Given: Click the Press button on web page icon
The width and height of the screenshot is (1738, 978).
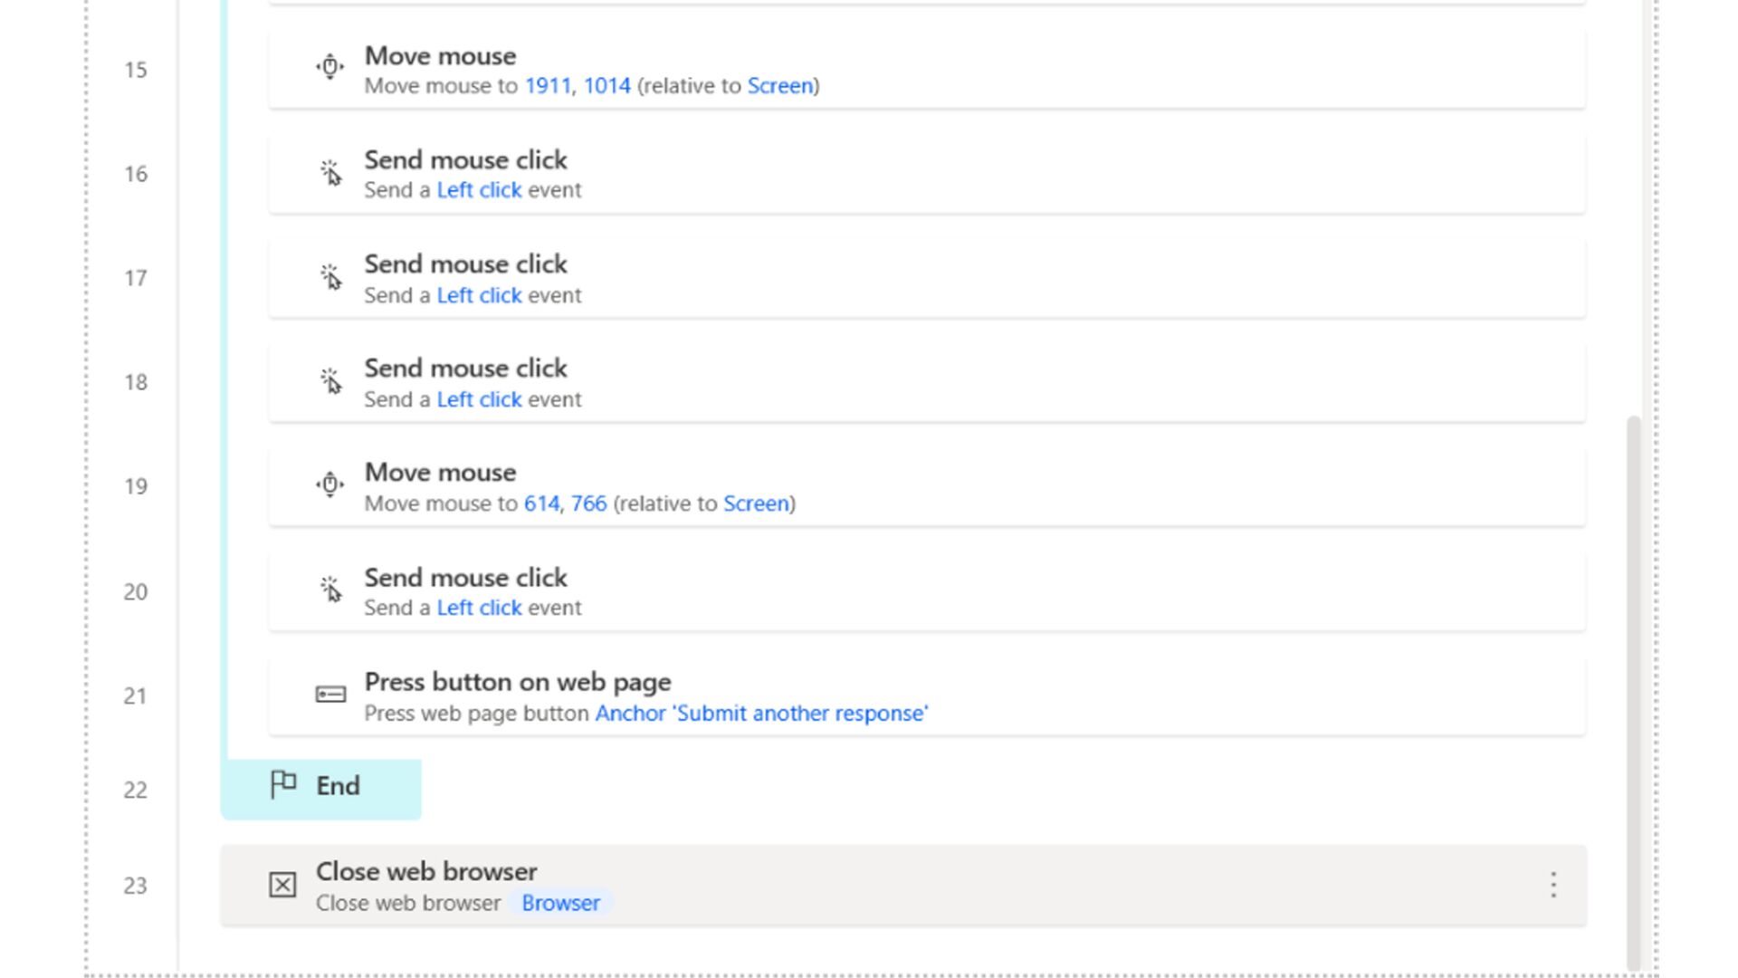Looking at the screenshot, I should tap(330, 695).
